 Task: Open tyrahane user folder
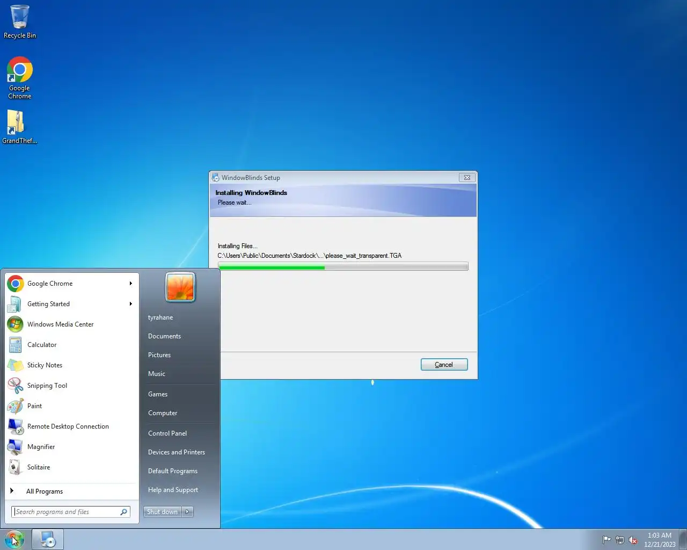coord(160,317)
